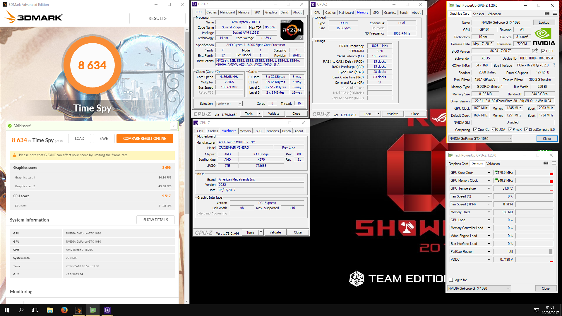
Task: Toggle DirectCompute 5.0 checkbox
Action: click(x=526, y=130)
